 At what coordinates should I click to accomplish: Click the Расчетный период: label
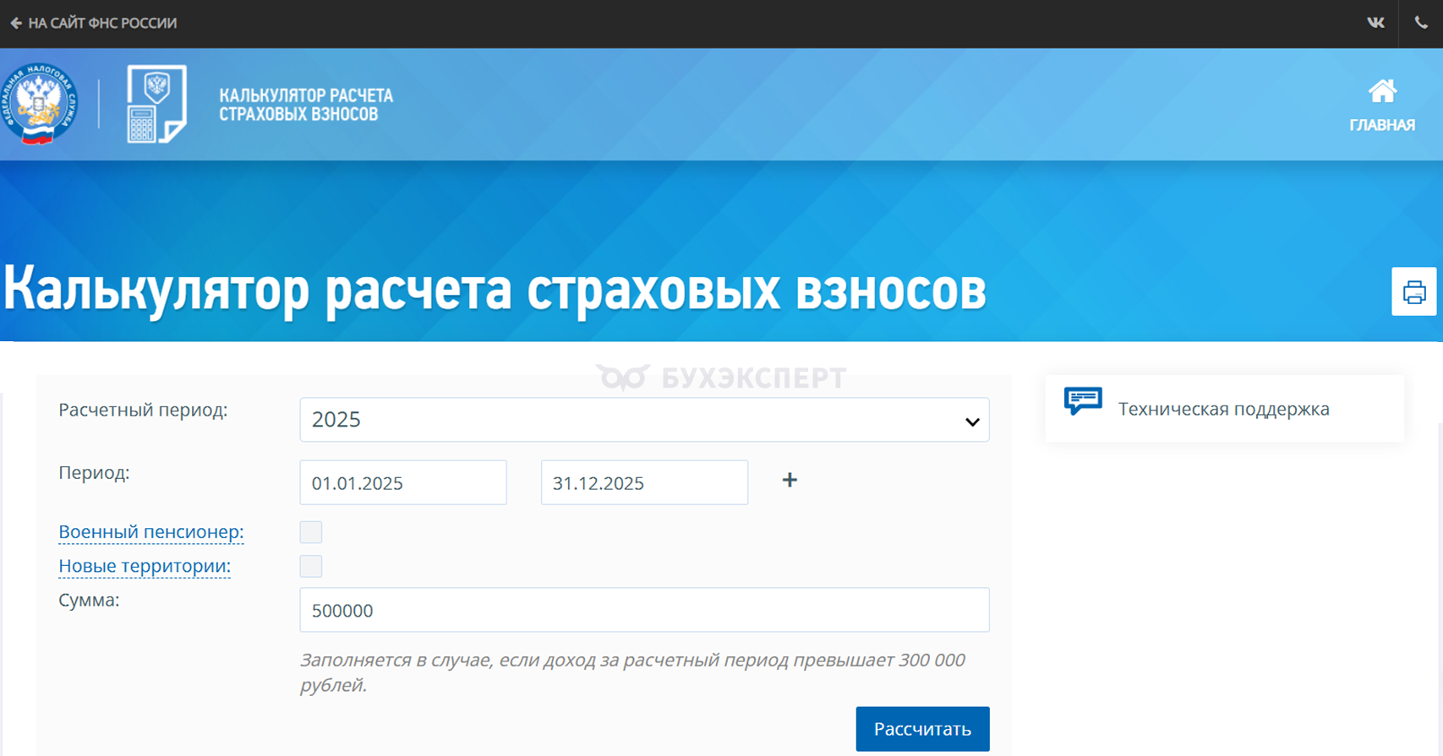point(143,411)
